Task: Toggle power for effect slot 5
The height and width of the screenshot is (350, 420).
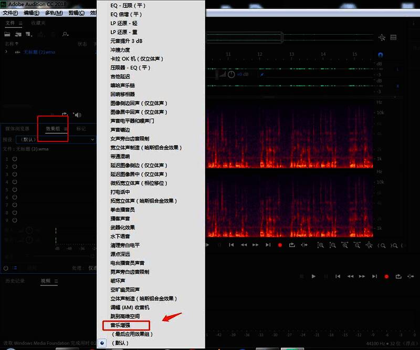Action: [14, 189]
